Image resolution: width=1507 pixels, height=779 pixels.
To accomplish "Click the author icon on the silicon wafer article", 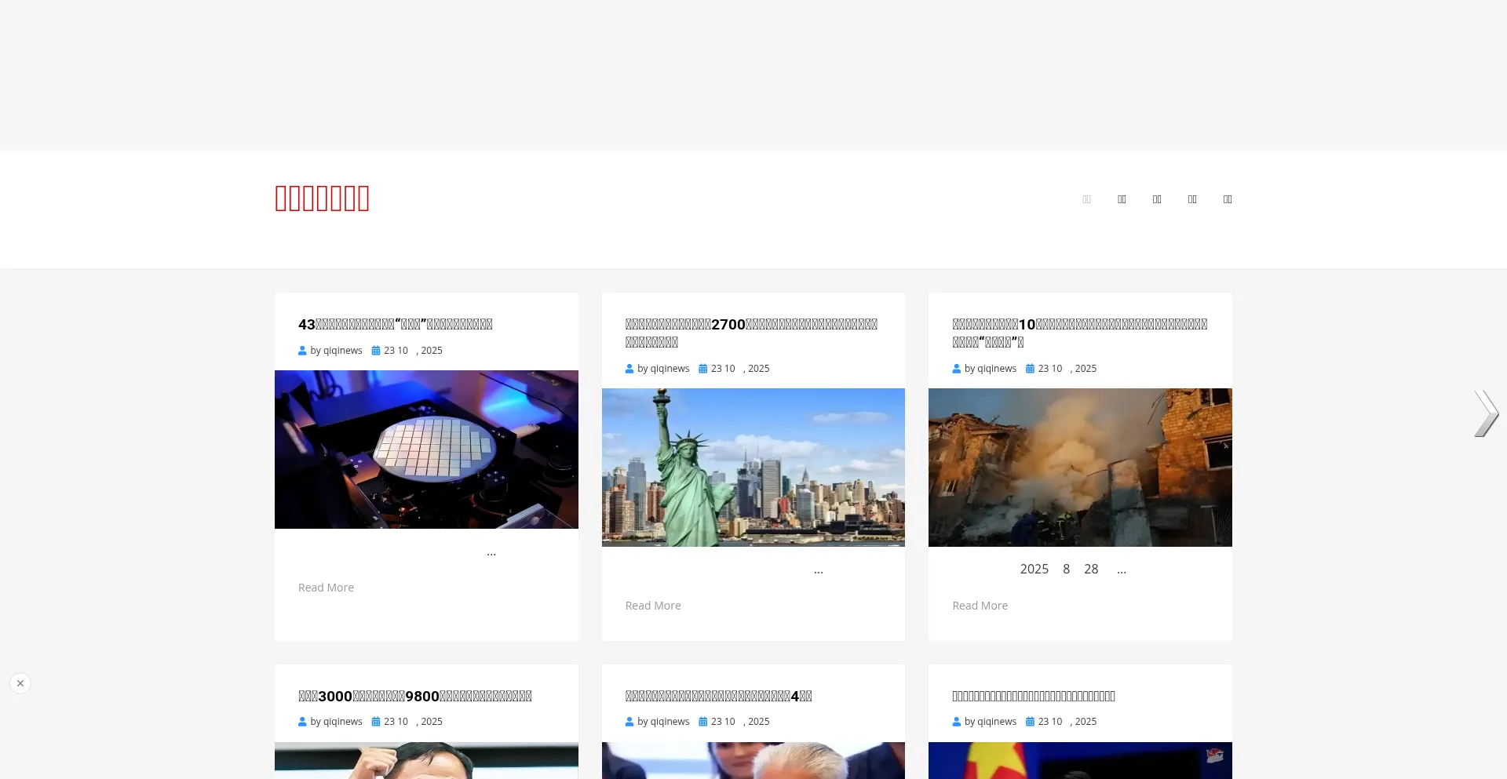I will [x=302, y=351].
